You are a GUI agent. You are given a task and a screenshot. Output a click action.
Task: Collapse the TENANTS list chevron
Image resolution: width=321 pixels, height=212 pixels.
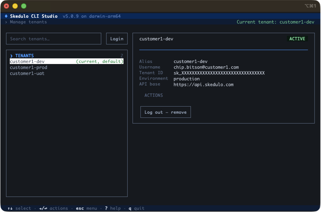[11, 56]
